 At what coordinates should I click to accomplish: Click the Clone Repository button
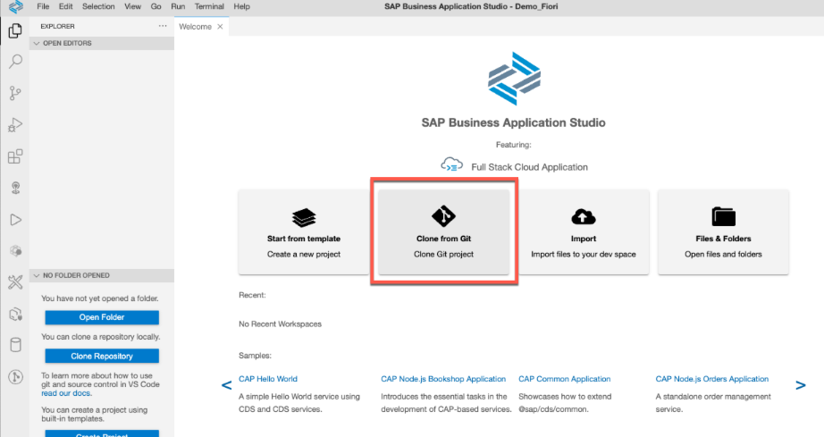[x=102, y=356]
